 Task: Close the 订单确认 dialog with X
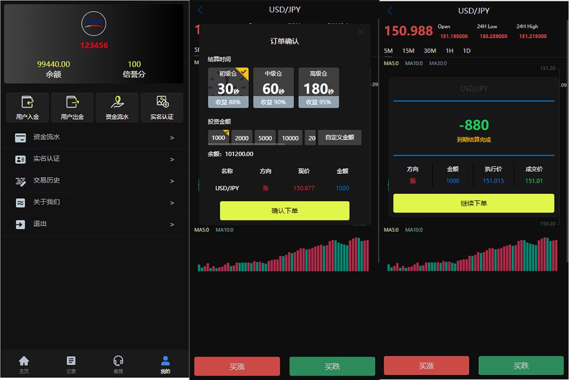(361, 32)
